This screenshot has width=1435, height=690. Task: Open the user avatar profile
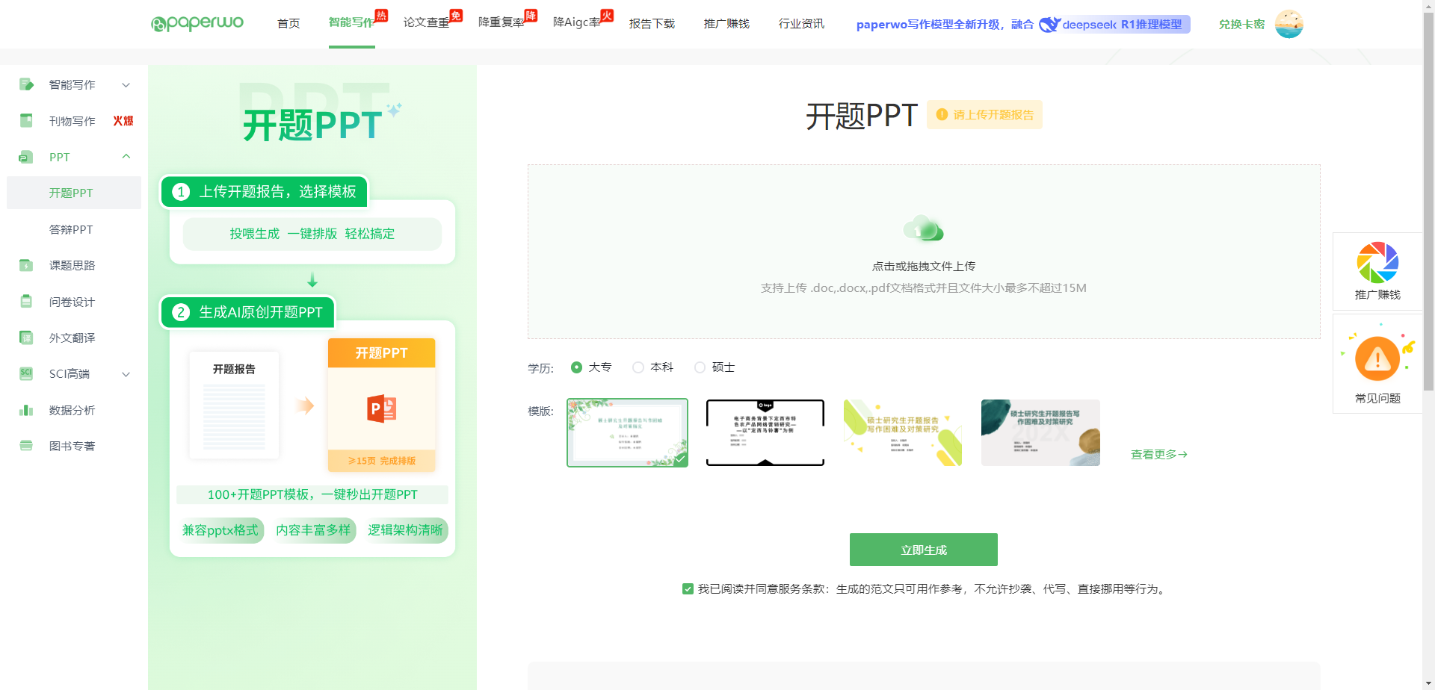(x=1289, y=24)
